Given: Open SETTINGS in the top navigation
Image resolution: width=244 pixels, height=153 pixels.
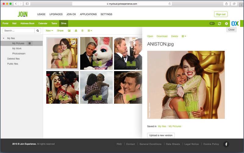Looking at the screenshot, I should point(106,14).
